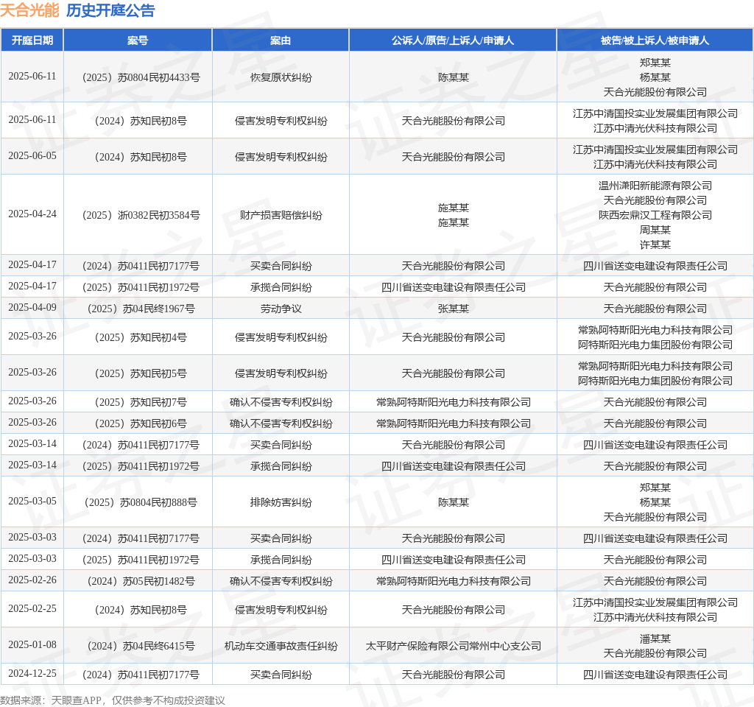Click the 天合光能 title text
The image size is (754, 707).
tap(29, 10)
